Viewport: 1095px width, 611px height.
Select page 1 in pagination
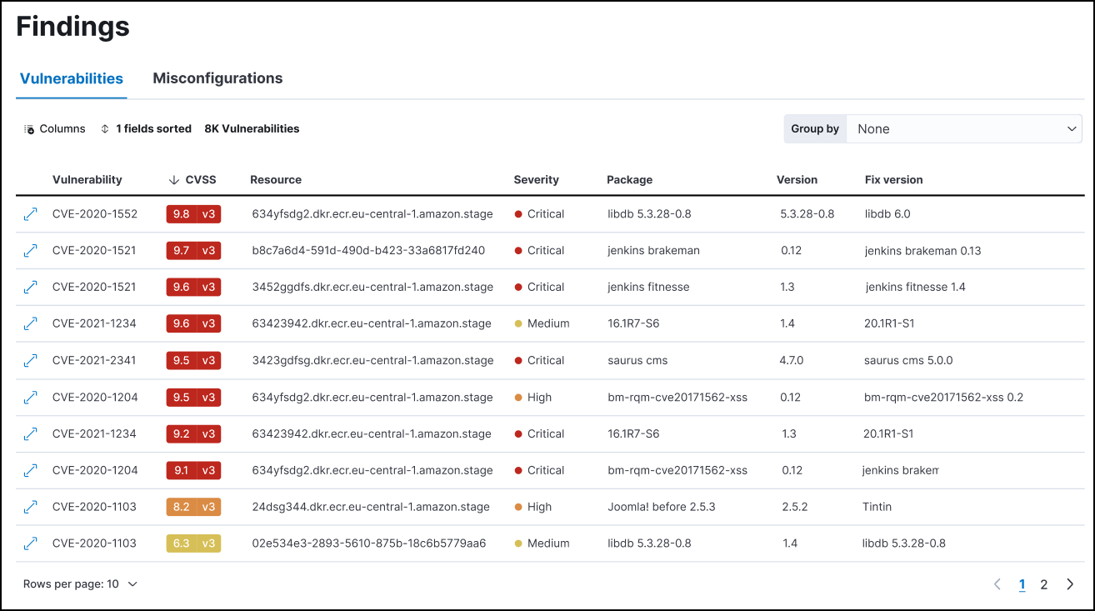coord(1022,583)
